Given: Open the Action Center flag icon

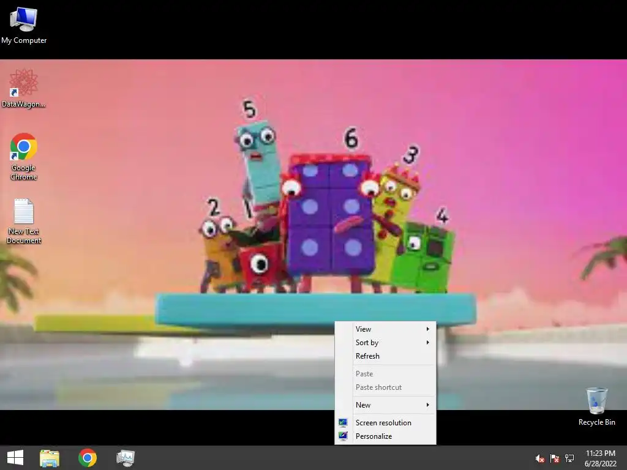Looking at the screenshot, I should [x=555, y=458].
